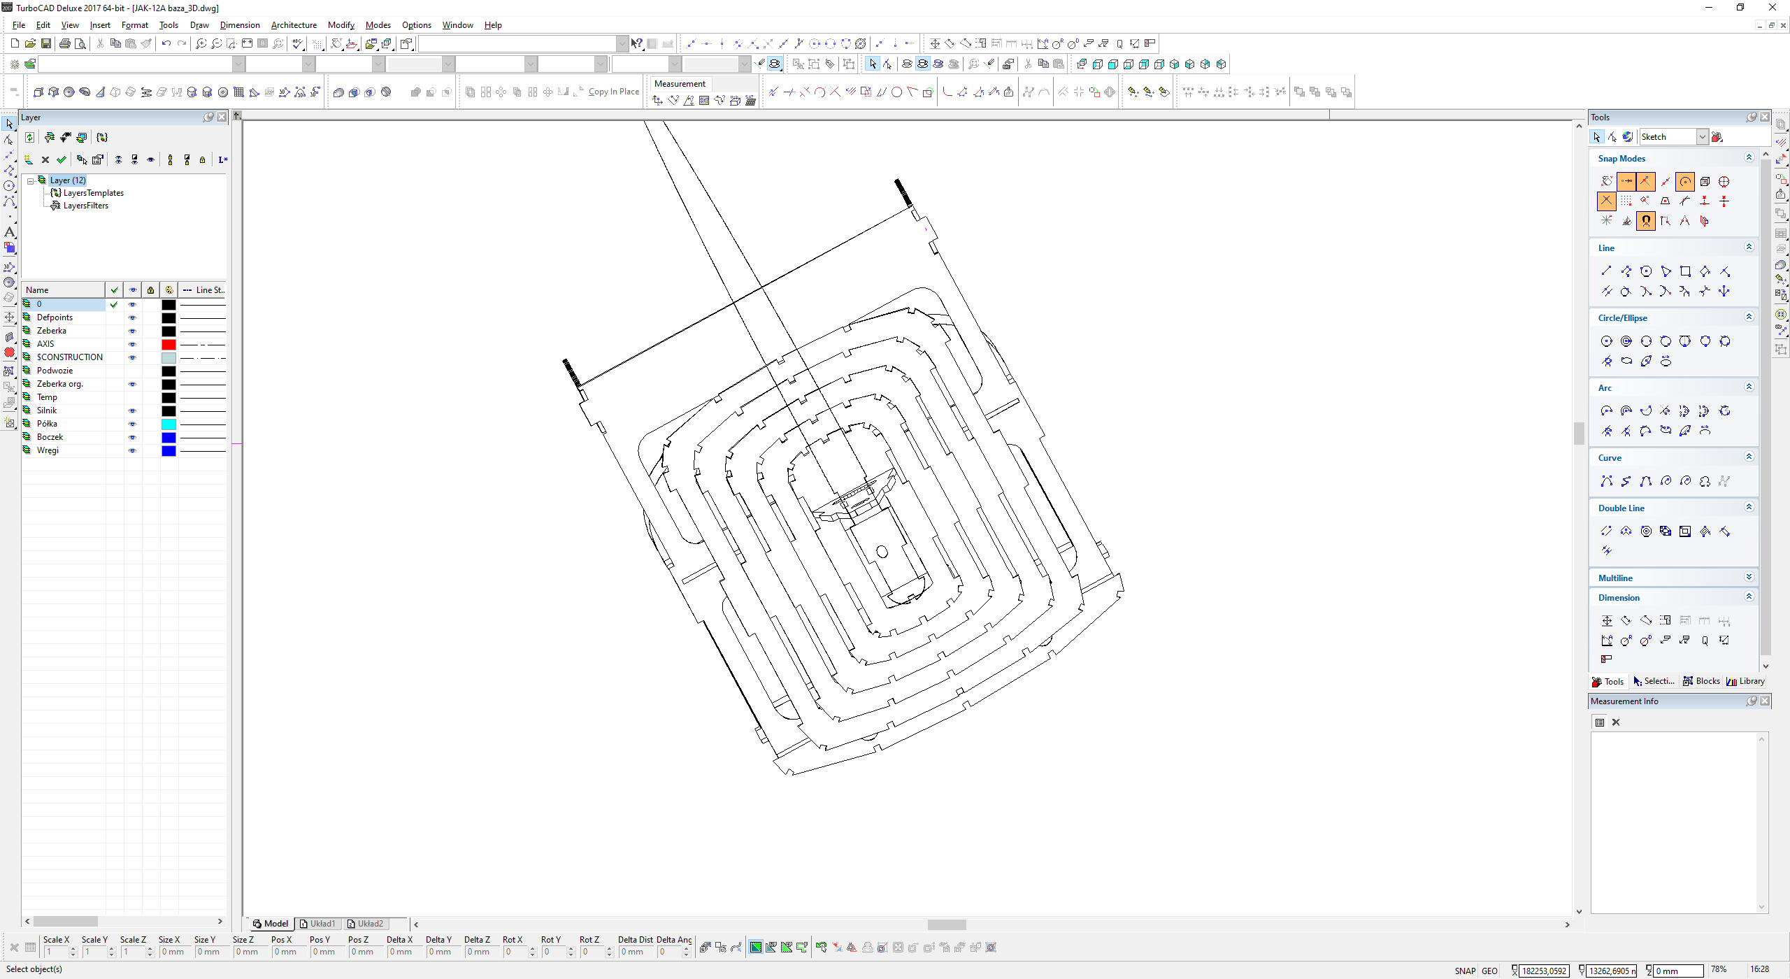Switch to the Blocks palette tab
Viewport: 1790px width, 979px height.
1701,681
